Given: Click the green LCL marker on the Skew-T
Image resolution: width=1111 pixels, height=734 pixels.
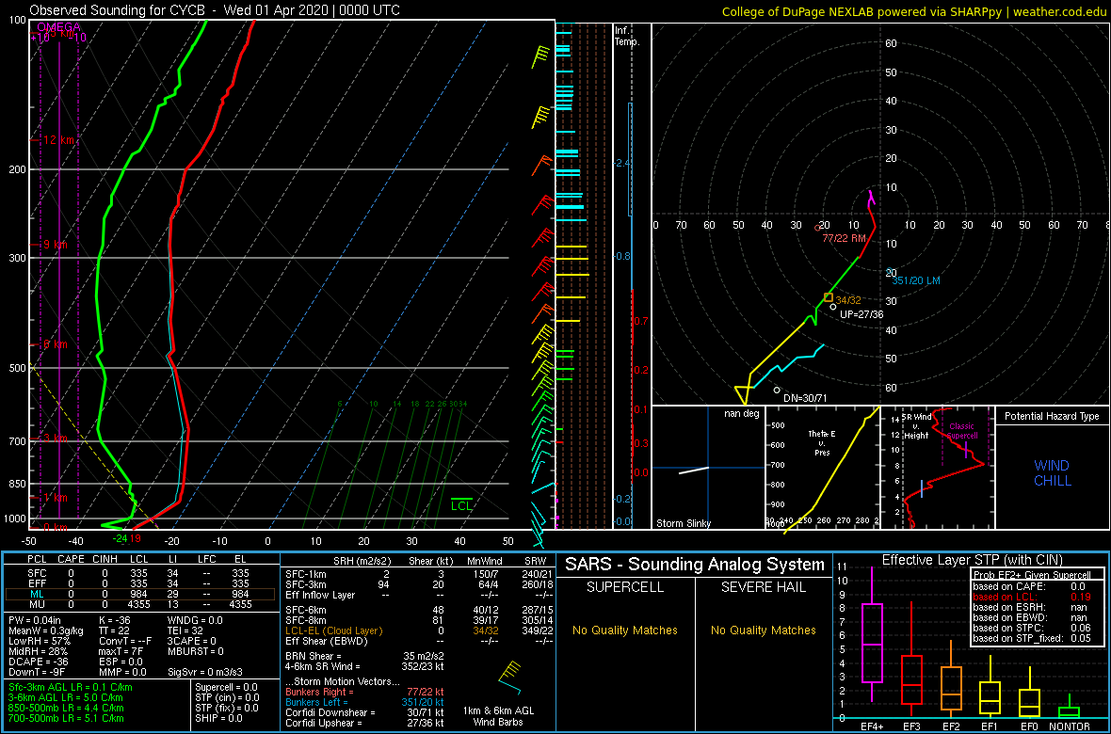Looking at the screenshot, I should pyautogui.click(x=461, y=503).
